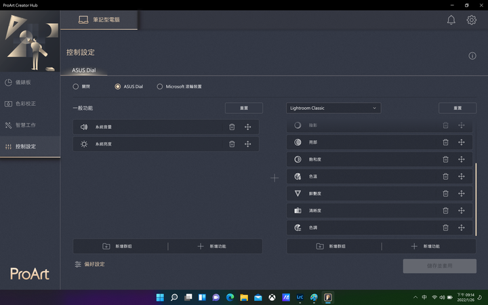Click the taskbar clock showing 09:14
Screen dimensions: 488x305
pos(466,298)
